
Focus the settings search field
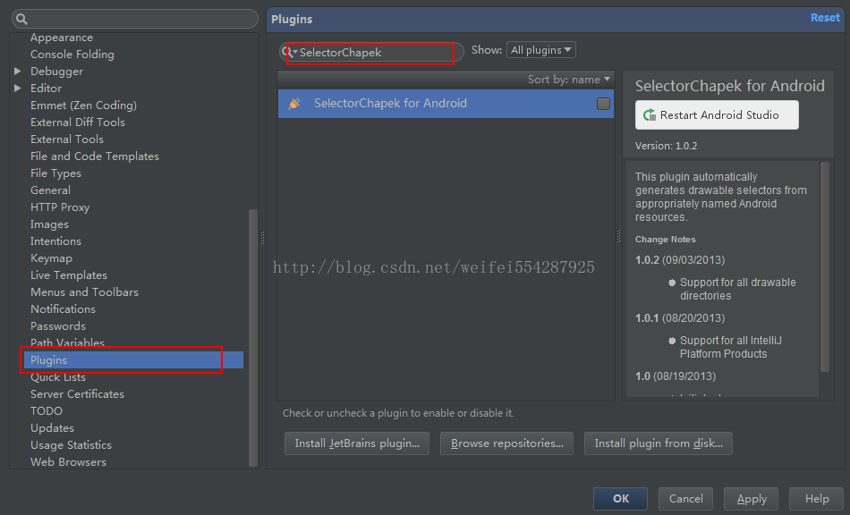(135, 19)
